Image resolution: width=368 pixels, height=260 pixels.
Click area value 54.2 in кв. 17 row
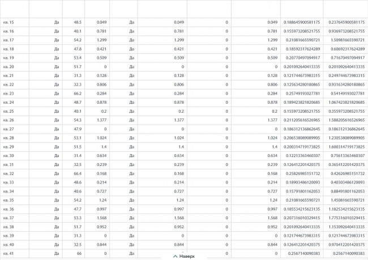point(78,40)
